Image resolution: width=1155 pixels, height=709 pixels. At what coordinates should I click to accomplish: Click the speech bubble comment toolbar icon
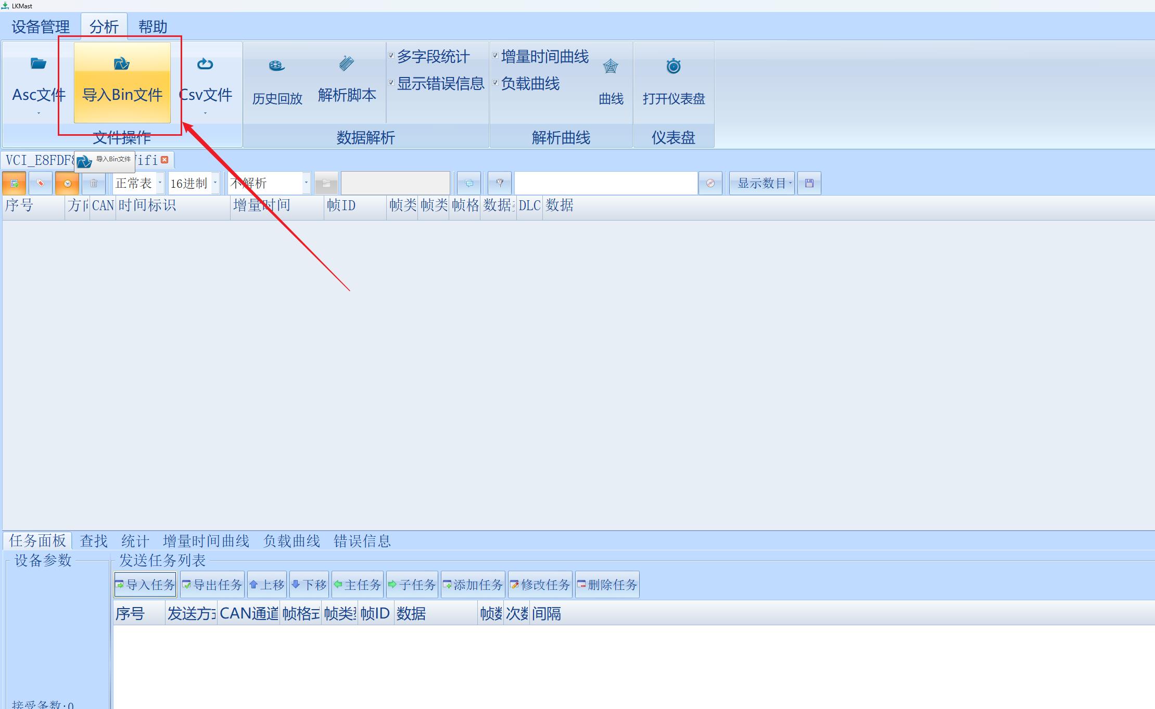[469, 183]
